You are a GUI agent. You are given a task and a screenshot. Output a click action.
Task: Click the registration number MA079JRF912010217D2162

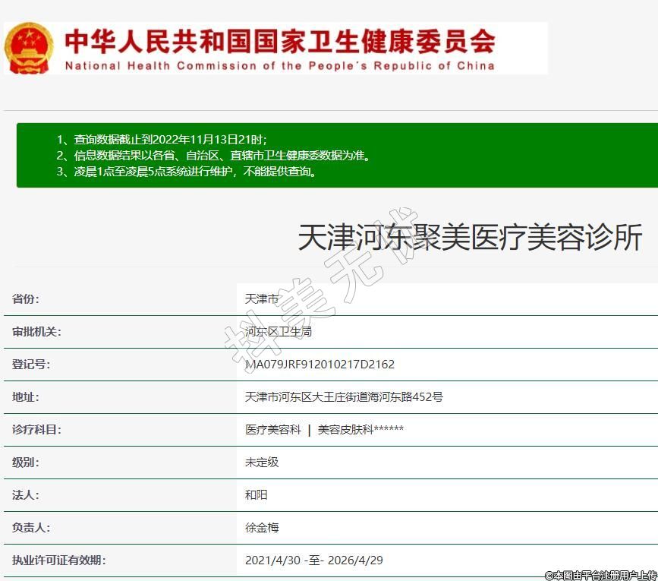(x=320, y=365)
